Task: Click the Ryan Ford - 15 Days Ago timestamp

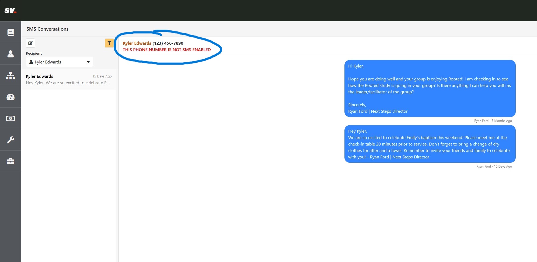Action: (494, 167)
